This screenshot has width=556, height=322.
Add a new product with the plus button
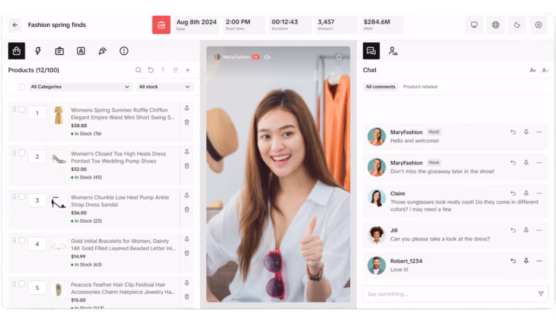(187, 70)
